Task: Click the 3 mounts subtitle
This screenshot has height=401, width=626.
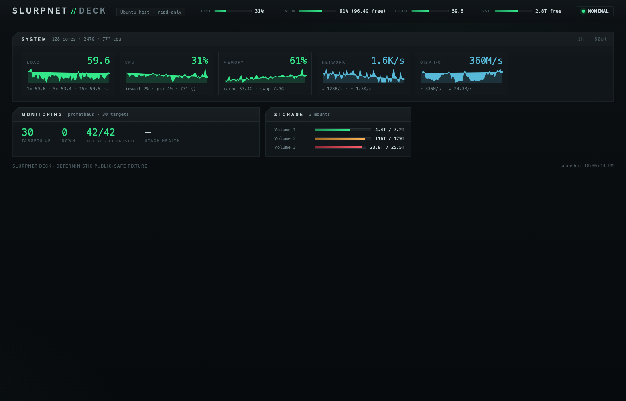Action: coord(319,115)
